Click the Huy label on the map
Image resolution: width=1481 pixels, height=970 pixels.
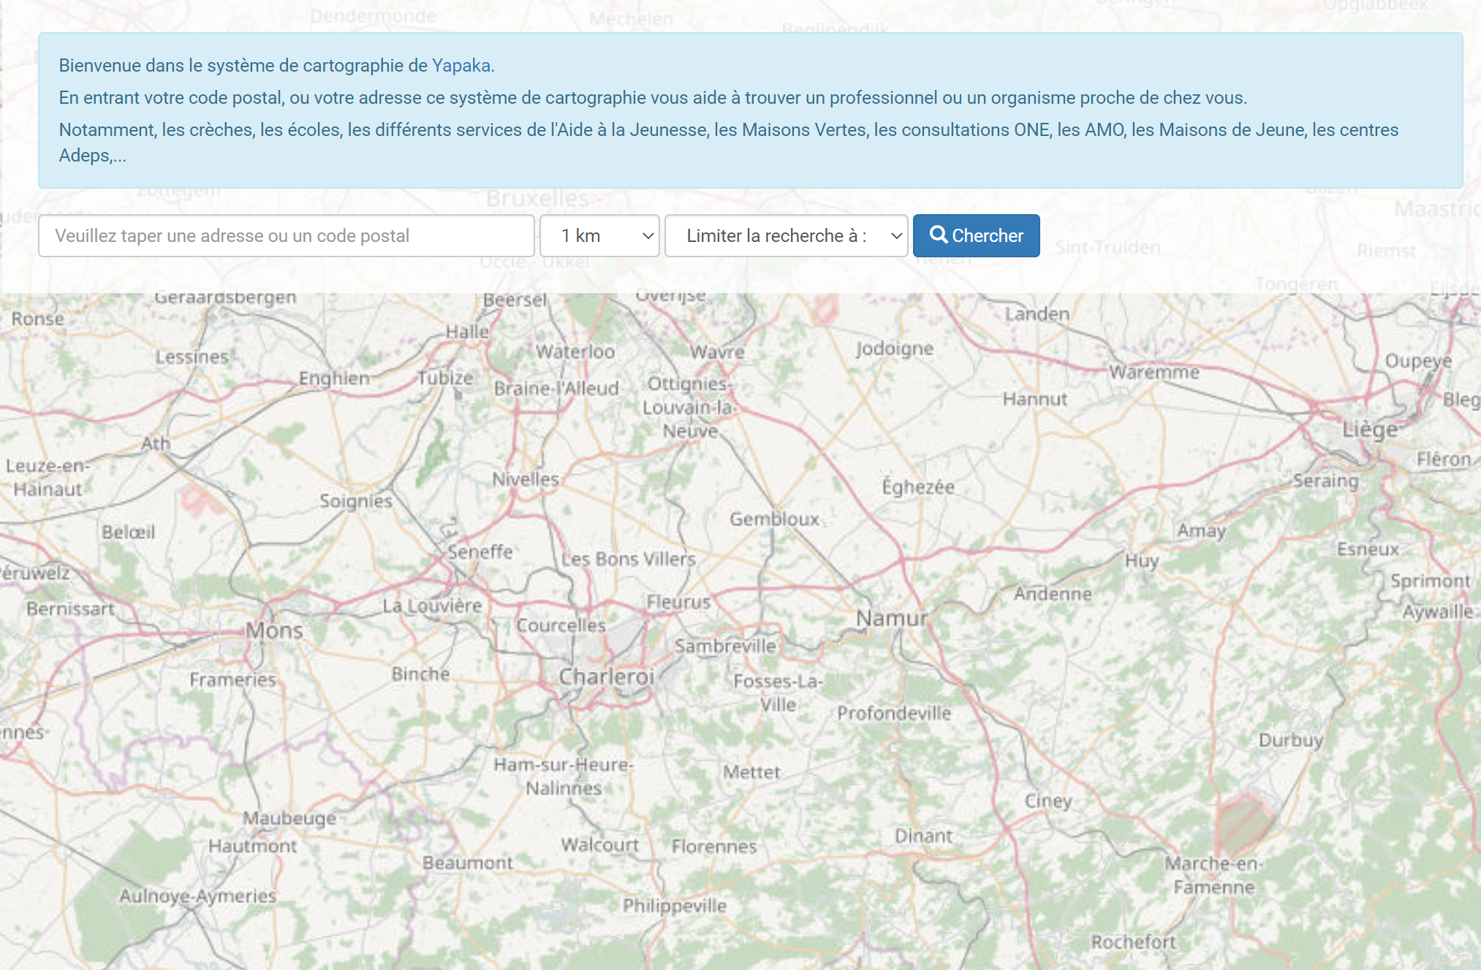[1142, 561]
